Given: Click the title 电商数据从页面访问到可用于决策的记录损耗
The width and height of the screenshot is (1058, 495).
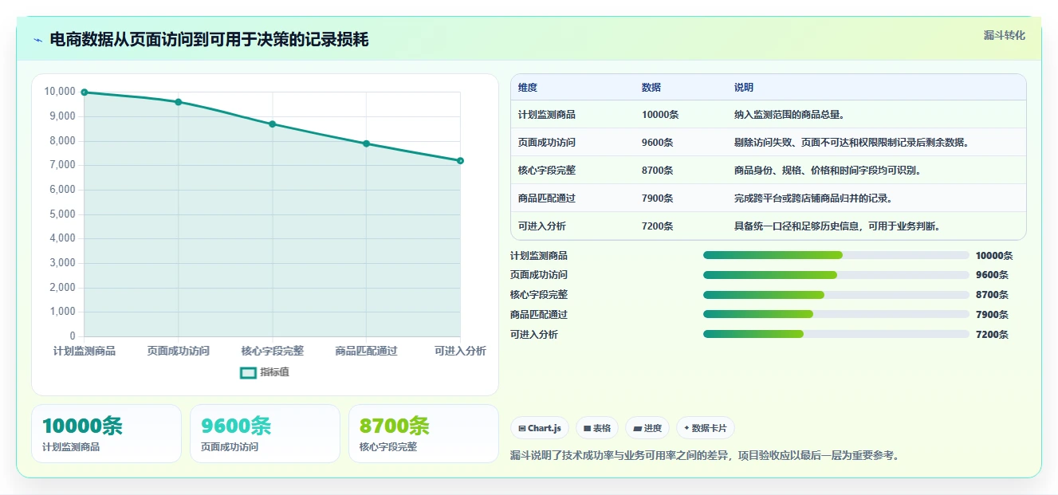Looking at the screenshot, I should [x=209, y=40].
